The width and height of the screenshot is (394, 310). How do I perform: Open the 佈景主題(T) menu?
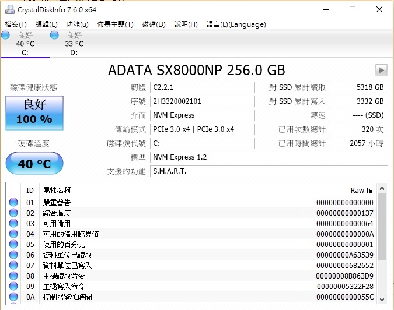(116, 24)
